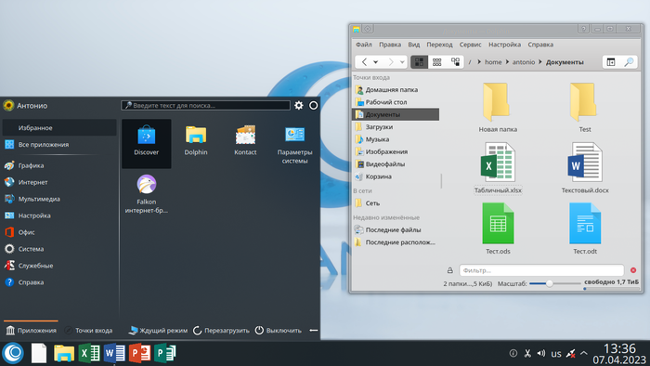Image resolution: width=650 pixels, height=366 pixels.
Task: Open the Правка menu
Action: (x=390, y=45)
